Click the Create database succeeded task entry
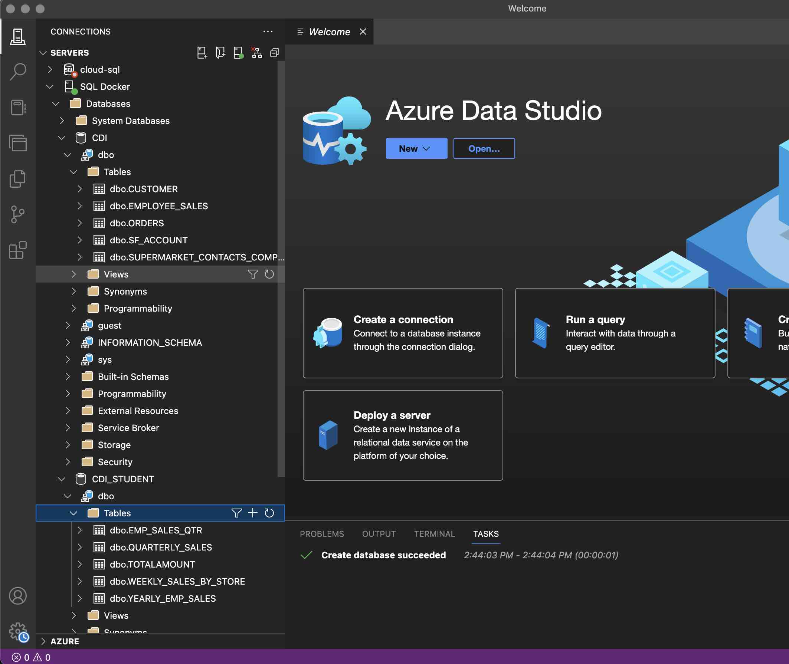This screenshot has height=664, width=789. 383,555
